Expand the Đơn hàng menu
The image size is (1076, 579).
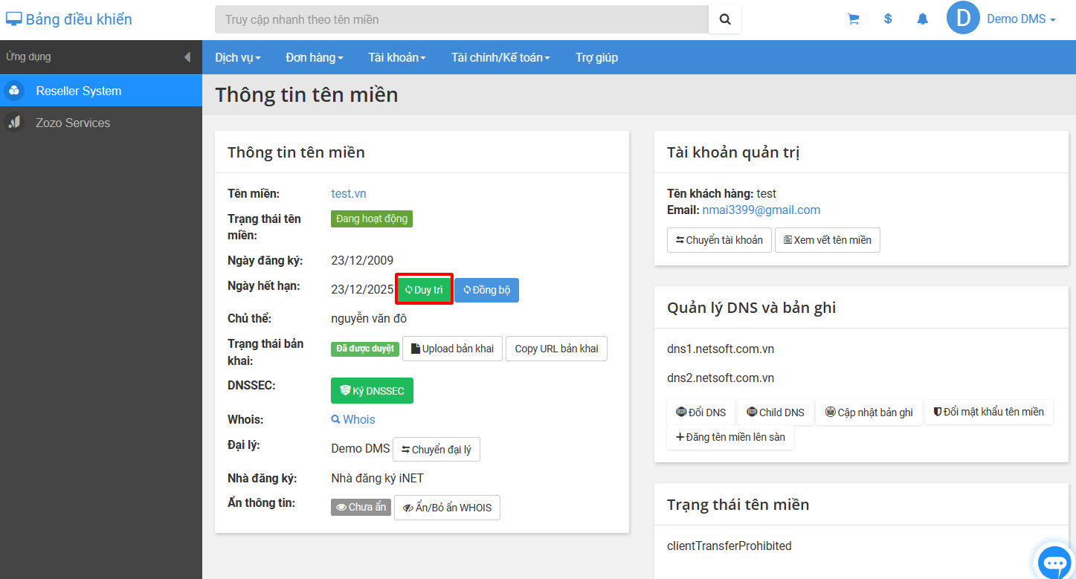click(x=315, y=57)
